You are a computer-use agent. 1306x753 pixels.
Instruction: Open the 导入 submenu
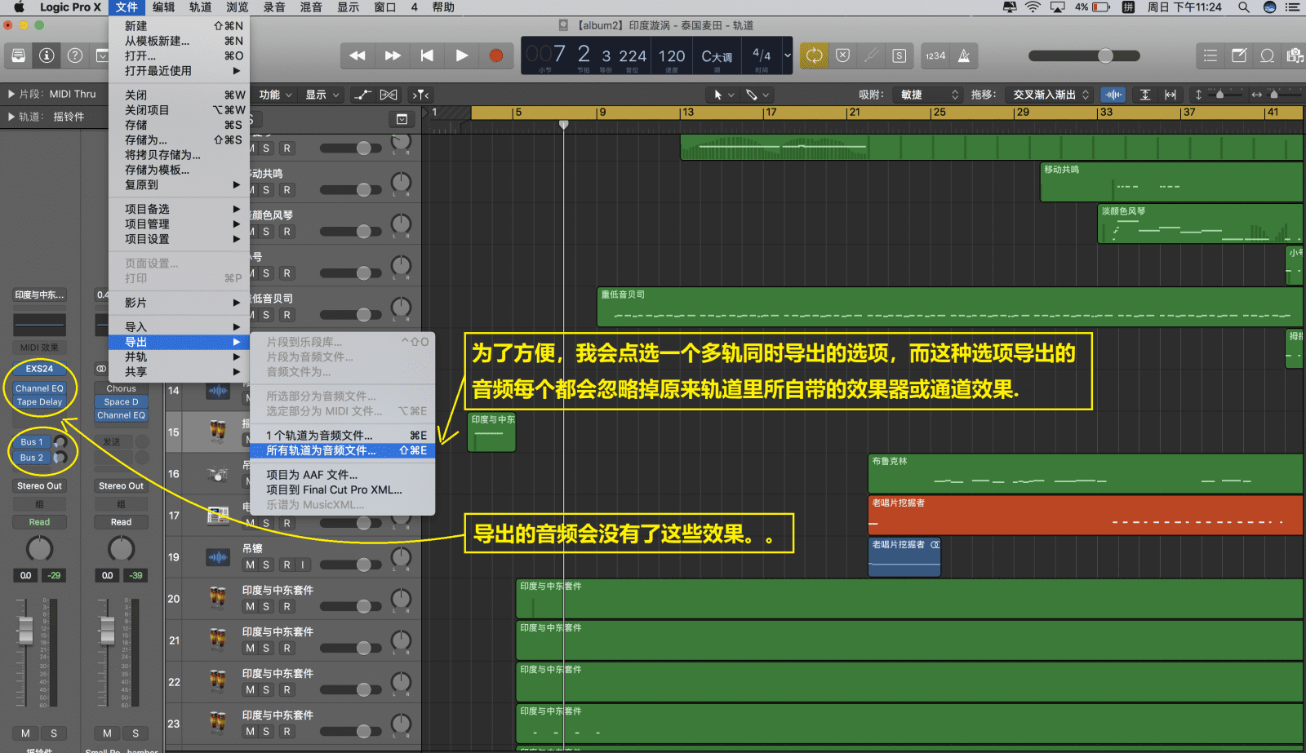[179, 326]
